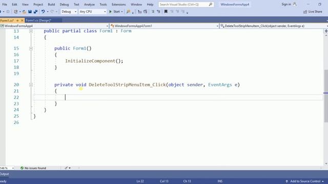Undo the last action

point(43,12)
